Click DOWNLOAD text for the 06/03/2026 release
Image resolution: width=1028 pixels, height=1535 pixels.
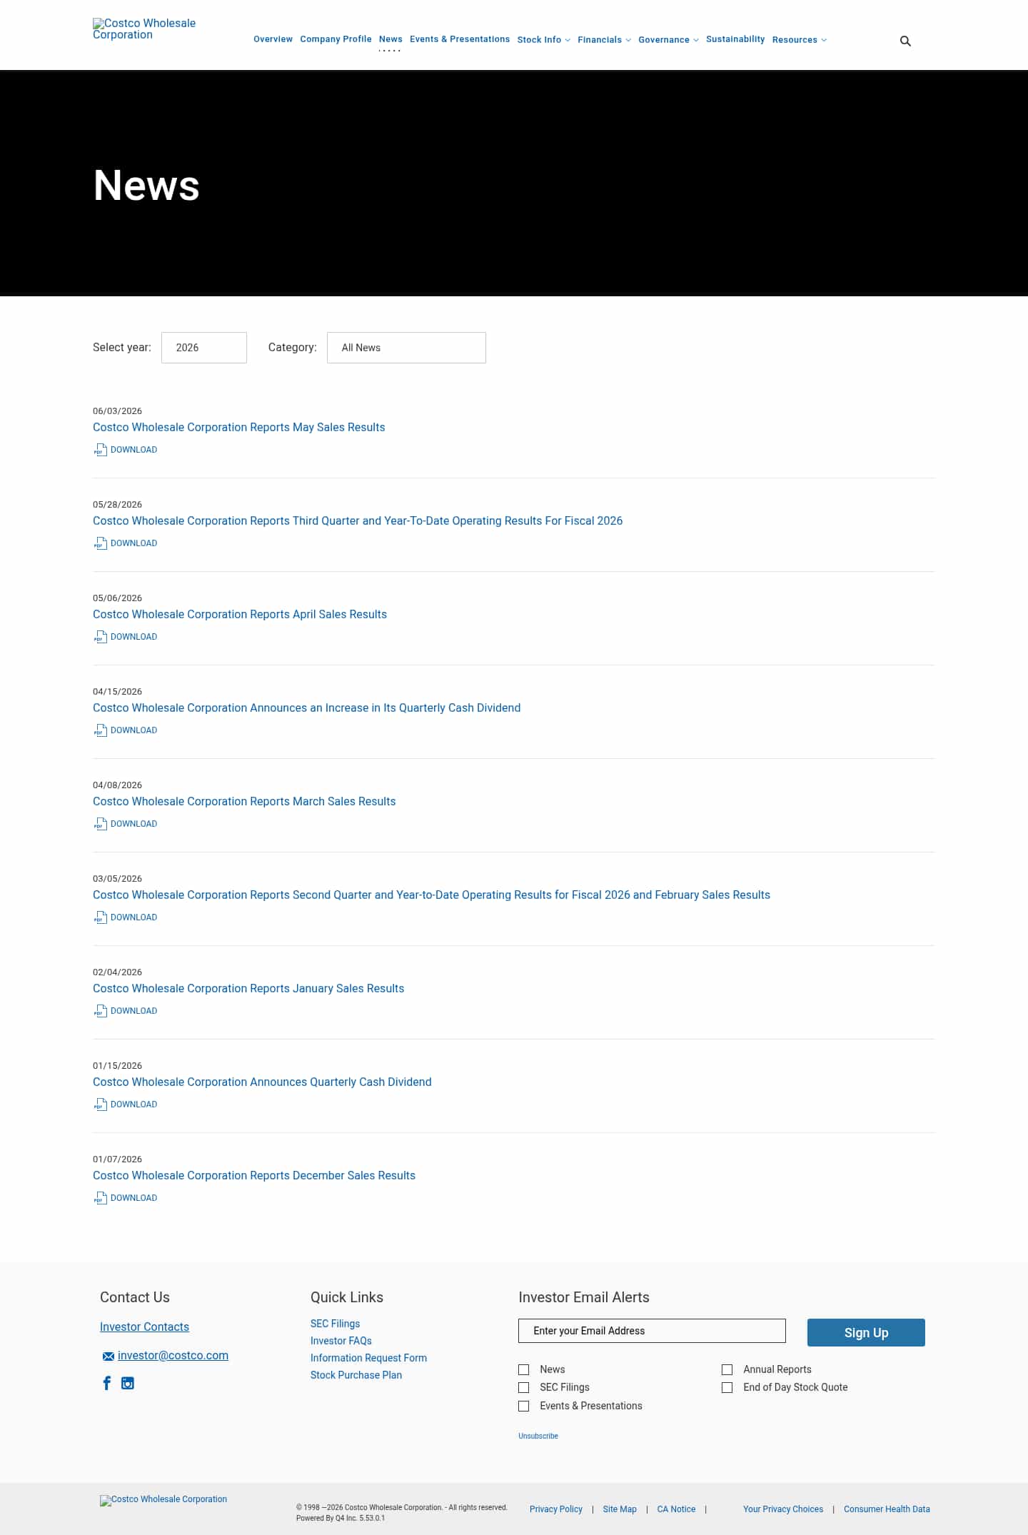point(133,450)
